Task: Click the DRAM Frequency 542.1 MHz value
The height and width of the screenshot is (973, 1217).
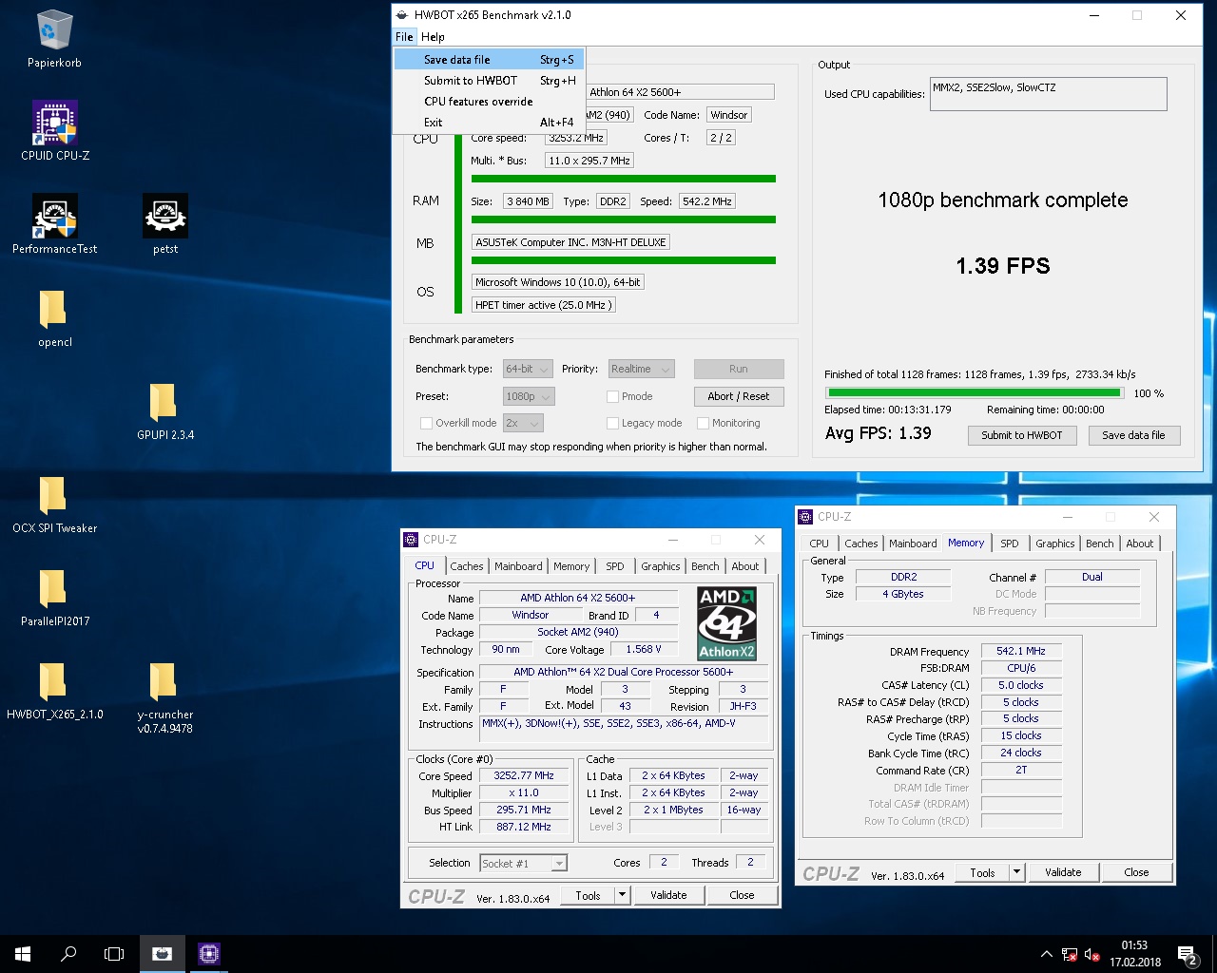Action: (x=1020, y=652)
